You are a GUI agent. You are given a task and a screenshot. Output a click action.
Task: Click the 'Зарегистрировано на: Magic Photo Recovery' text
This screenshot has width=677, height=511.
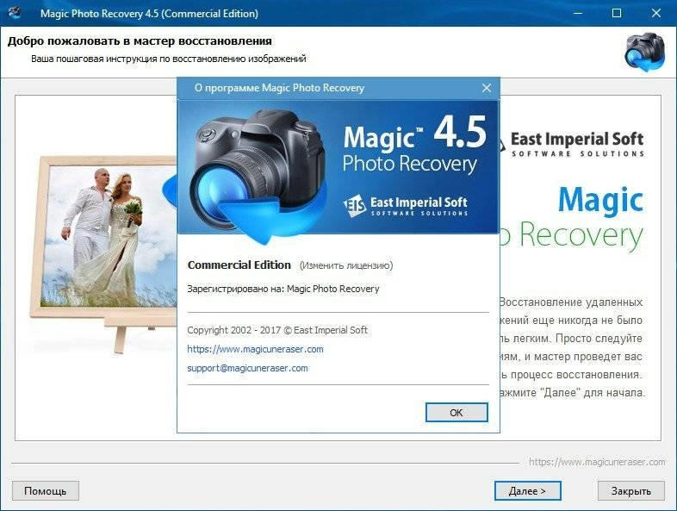283,289
